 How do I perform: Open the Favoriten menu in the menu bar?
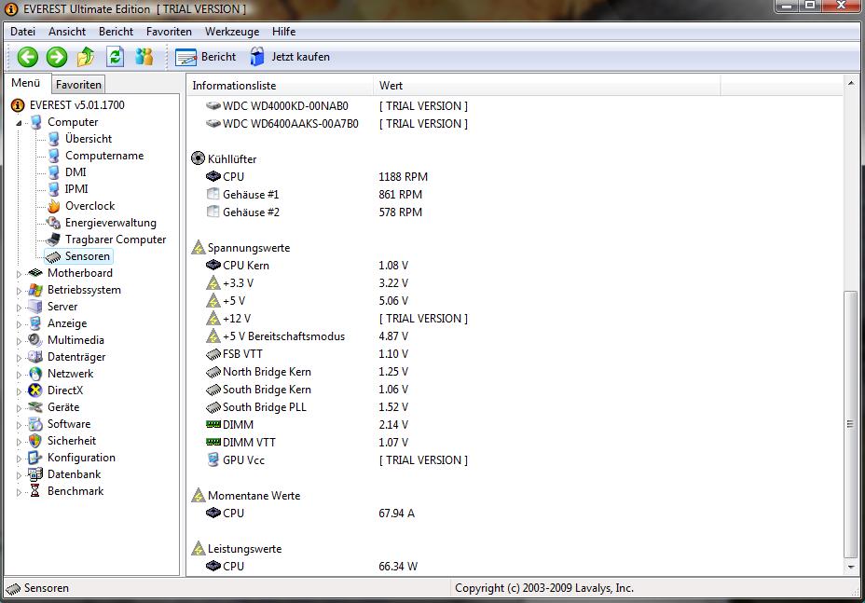(169, 32)
